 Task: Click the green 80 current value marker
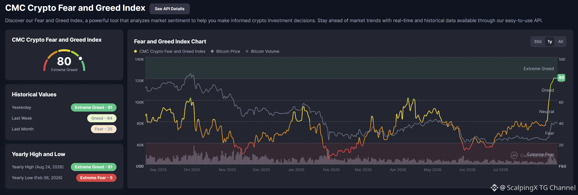[561, 77]
